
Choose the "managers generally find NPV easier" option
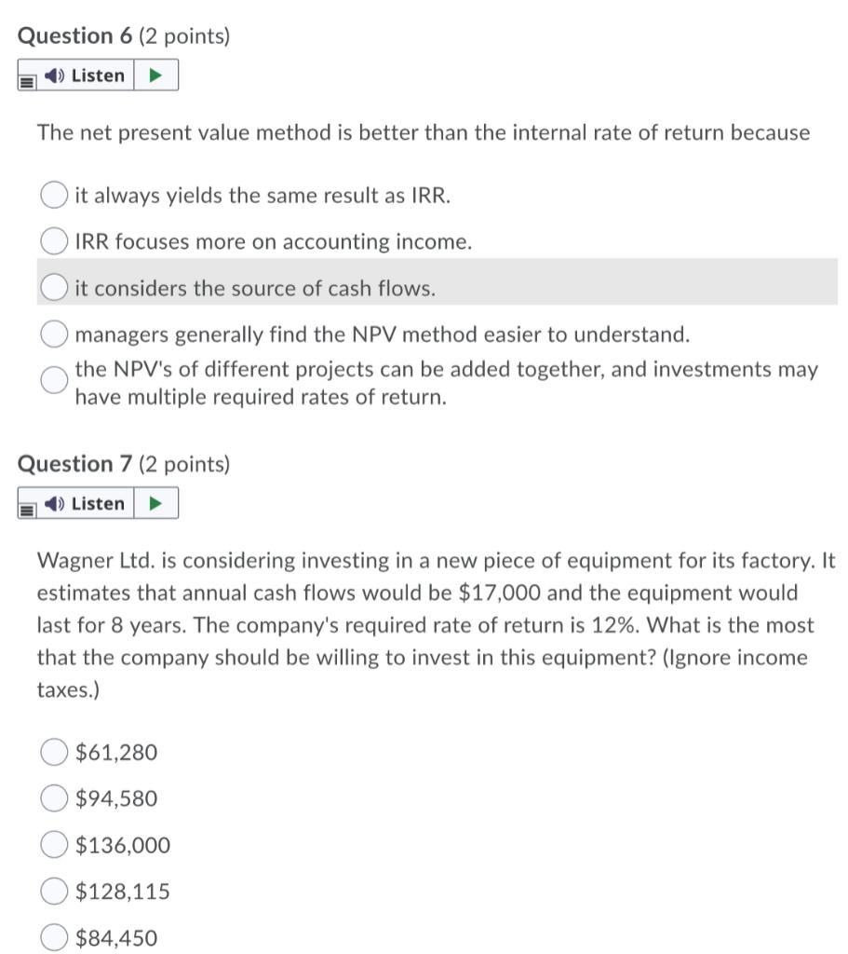click(53, 333)
